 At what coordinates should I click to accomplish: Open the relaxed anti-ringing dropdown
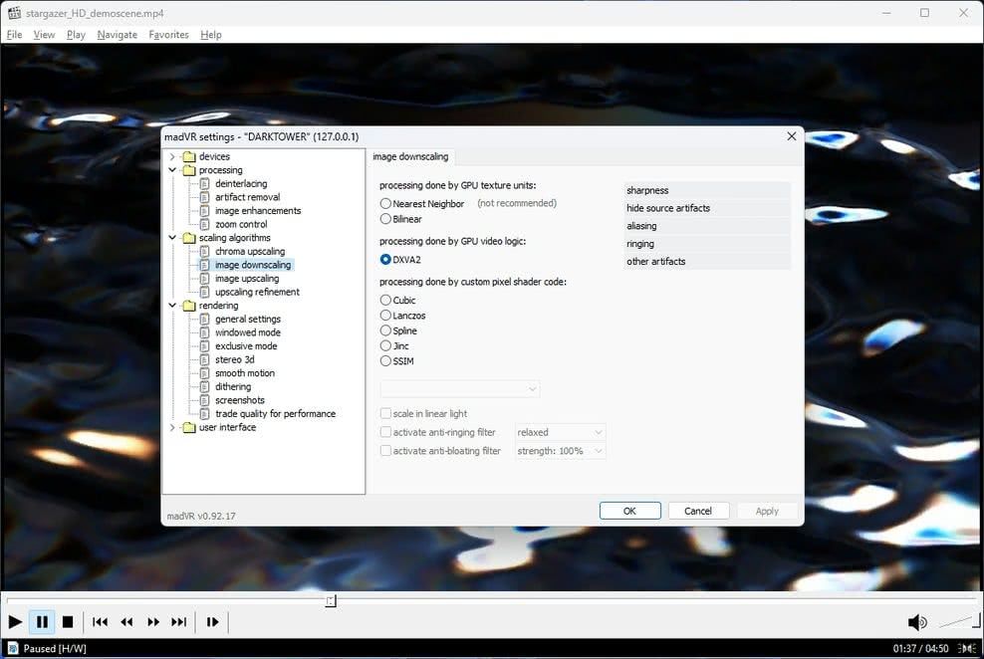[x=560, y=432]
